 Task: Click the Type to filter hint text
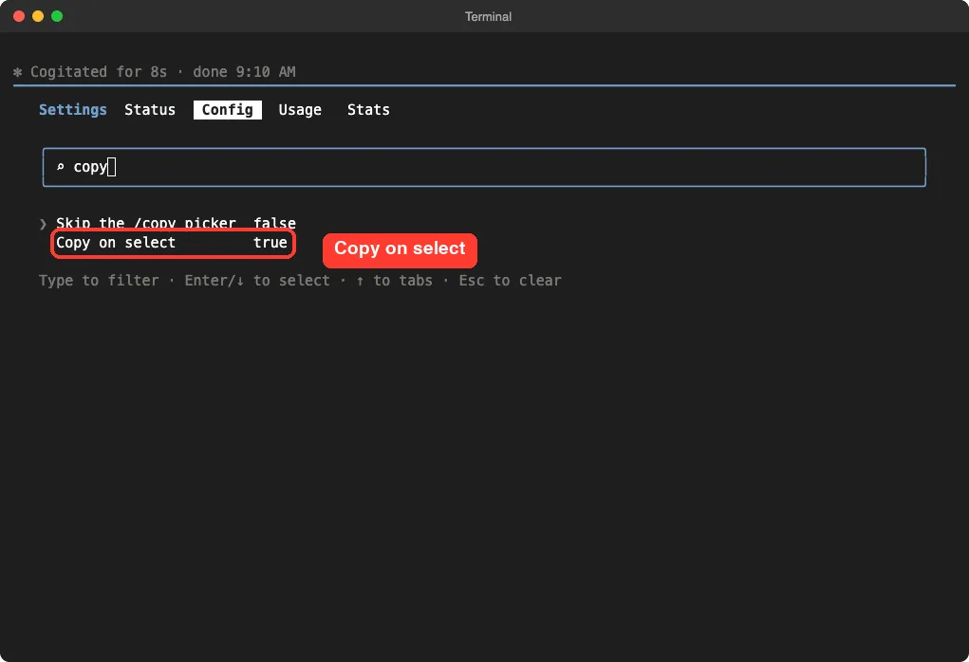click(99, 281)
